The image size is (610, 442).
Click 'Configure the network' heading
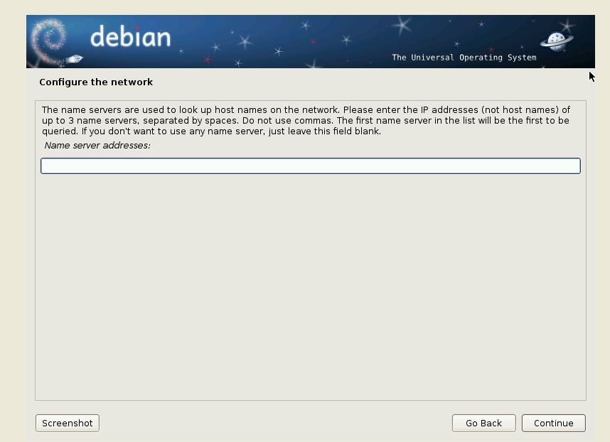(96, 82)
